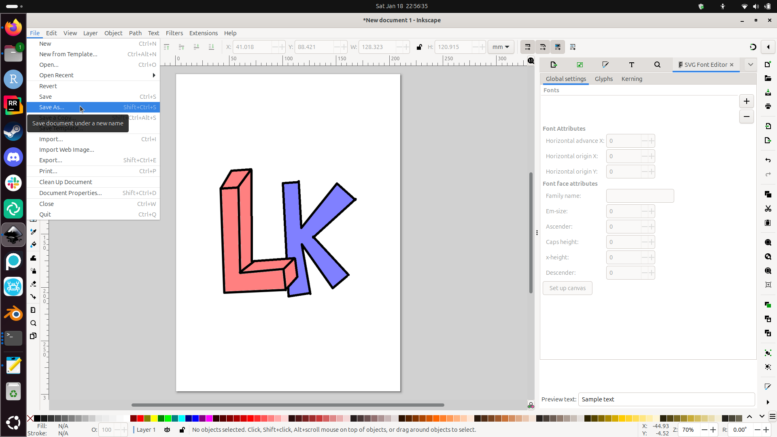Add a new font with plus button
777x437 pixels.
tap(746, 101)
